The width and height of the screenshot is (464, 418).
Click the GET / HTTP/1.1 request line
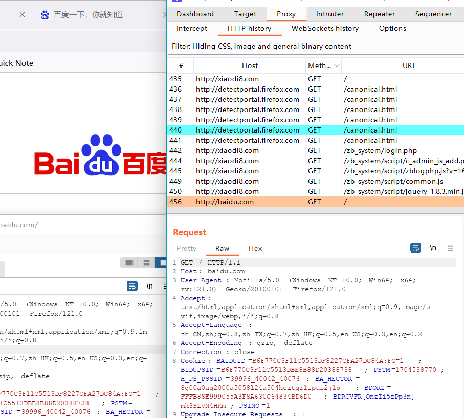210,262
